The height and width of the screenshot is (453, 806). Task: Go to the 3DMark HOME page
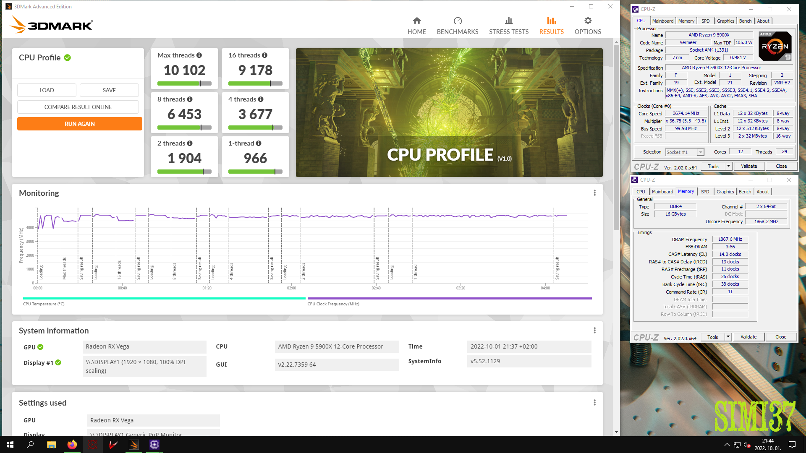[416, 26]
